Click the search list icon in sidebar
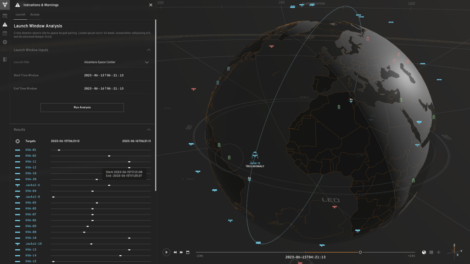 [x=5, y=16]
